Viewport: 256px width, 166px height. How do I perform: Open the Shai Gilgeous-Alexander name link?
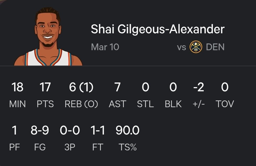pyautogui.click(x=158, y=29)
